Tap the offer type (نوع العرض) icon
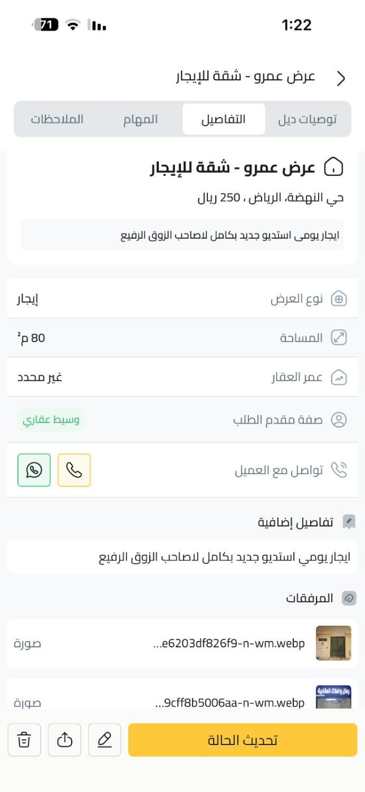Viewport: 365px width, 792px height. (x=338, y=299)
